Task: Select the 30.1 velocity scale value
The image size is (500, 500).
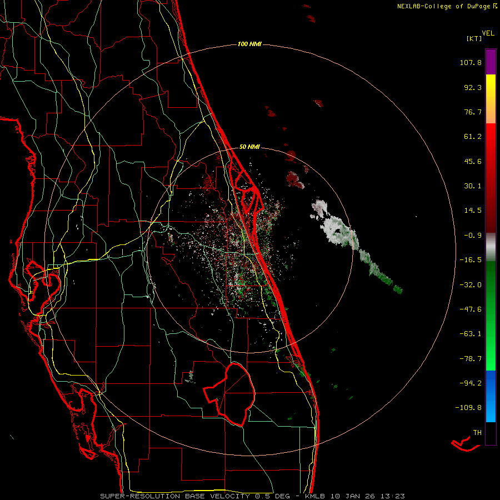Action: 473,186
